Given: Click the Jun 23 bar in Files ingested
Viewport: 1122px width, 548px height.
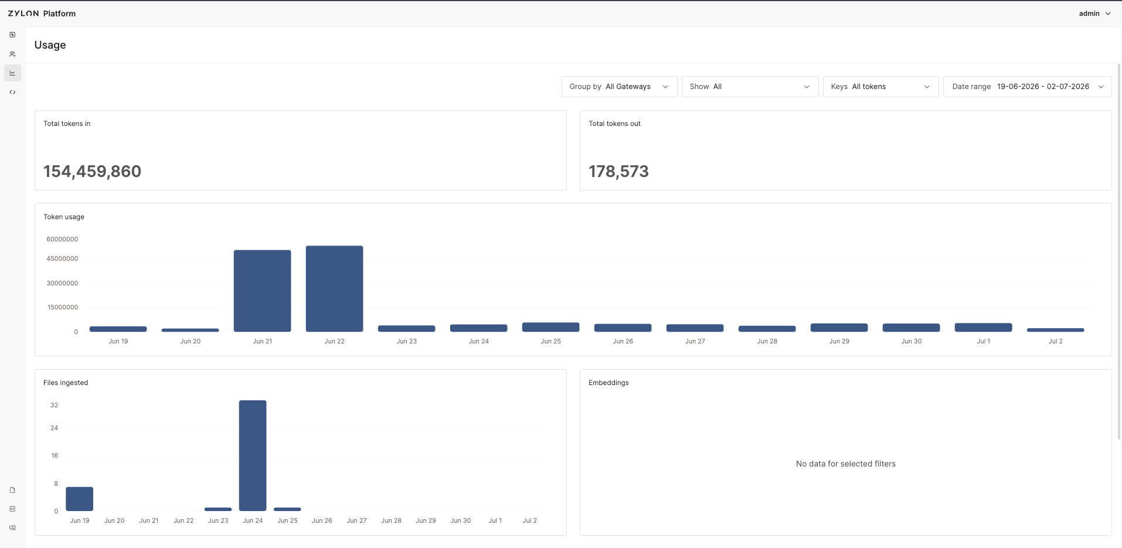Looking at the screenshot, I should click(218, 509).
